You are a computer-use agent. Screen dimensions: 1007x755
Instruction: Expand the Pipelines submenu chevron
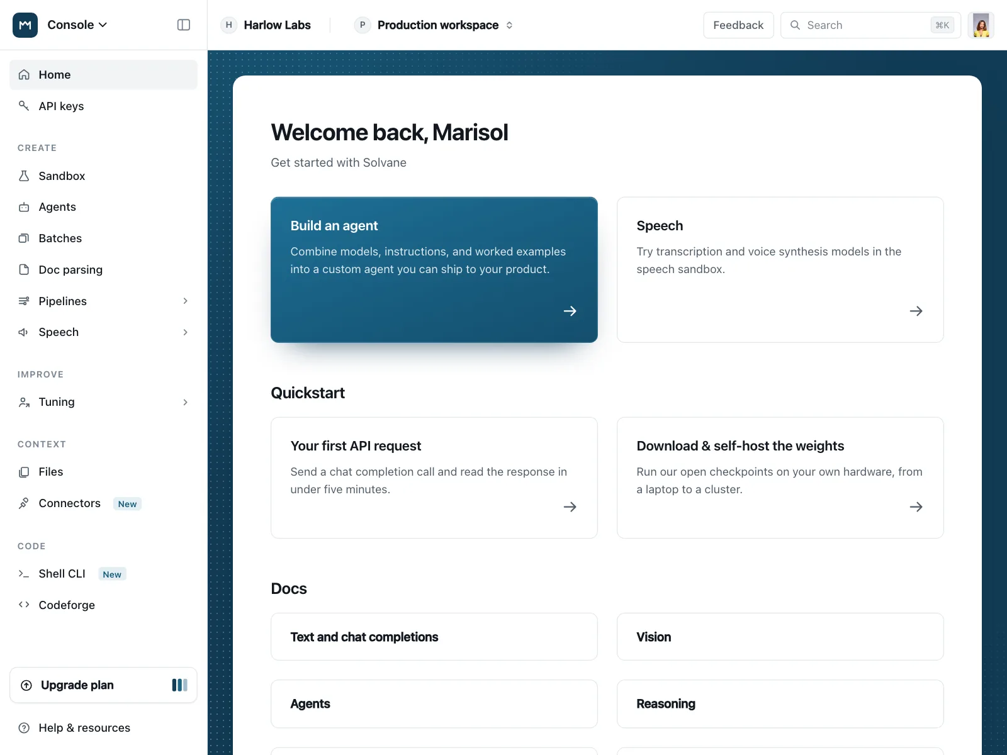pos(185,301)
